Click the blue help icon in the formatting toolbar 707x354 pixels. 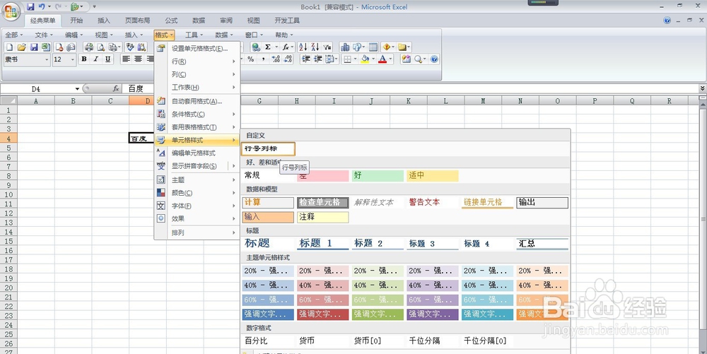coord(434,59)
